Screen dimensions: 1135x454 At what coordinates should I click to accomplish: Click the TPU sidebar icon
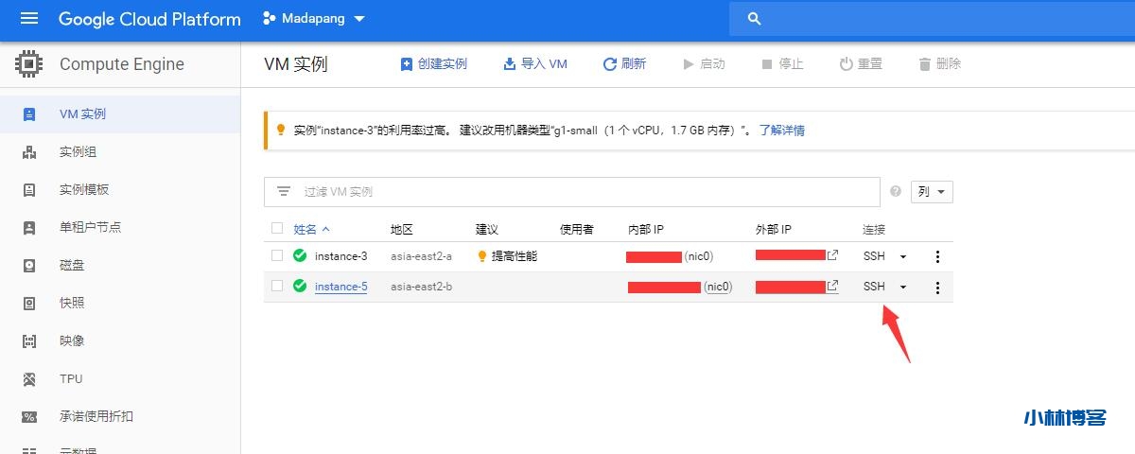coord(29,379)
